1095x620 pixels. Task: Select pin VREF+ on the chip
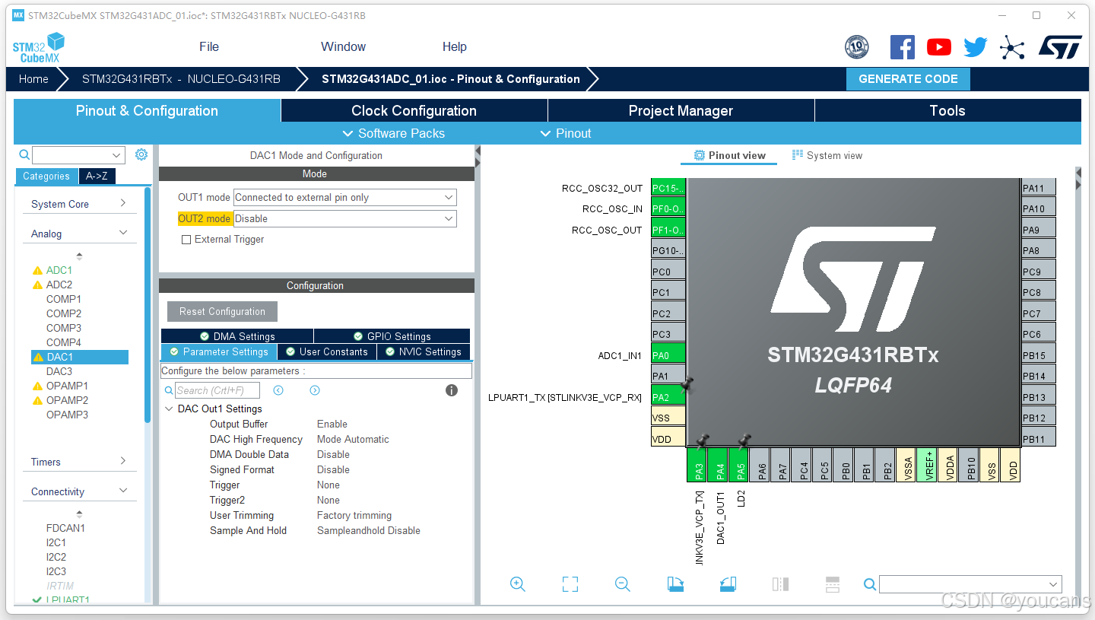(928, 464)
